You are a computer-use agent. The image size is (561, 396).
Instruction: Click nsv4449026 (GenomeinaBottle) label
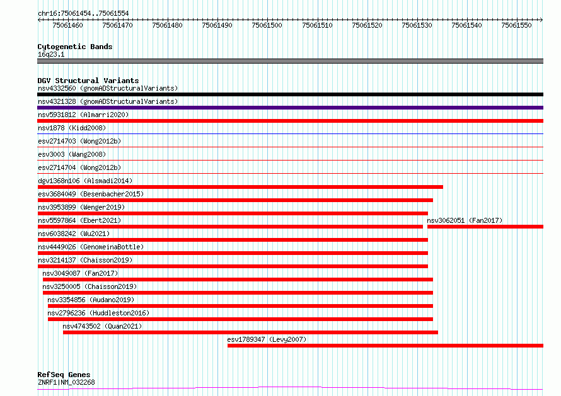[91, 247]
